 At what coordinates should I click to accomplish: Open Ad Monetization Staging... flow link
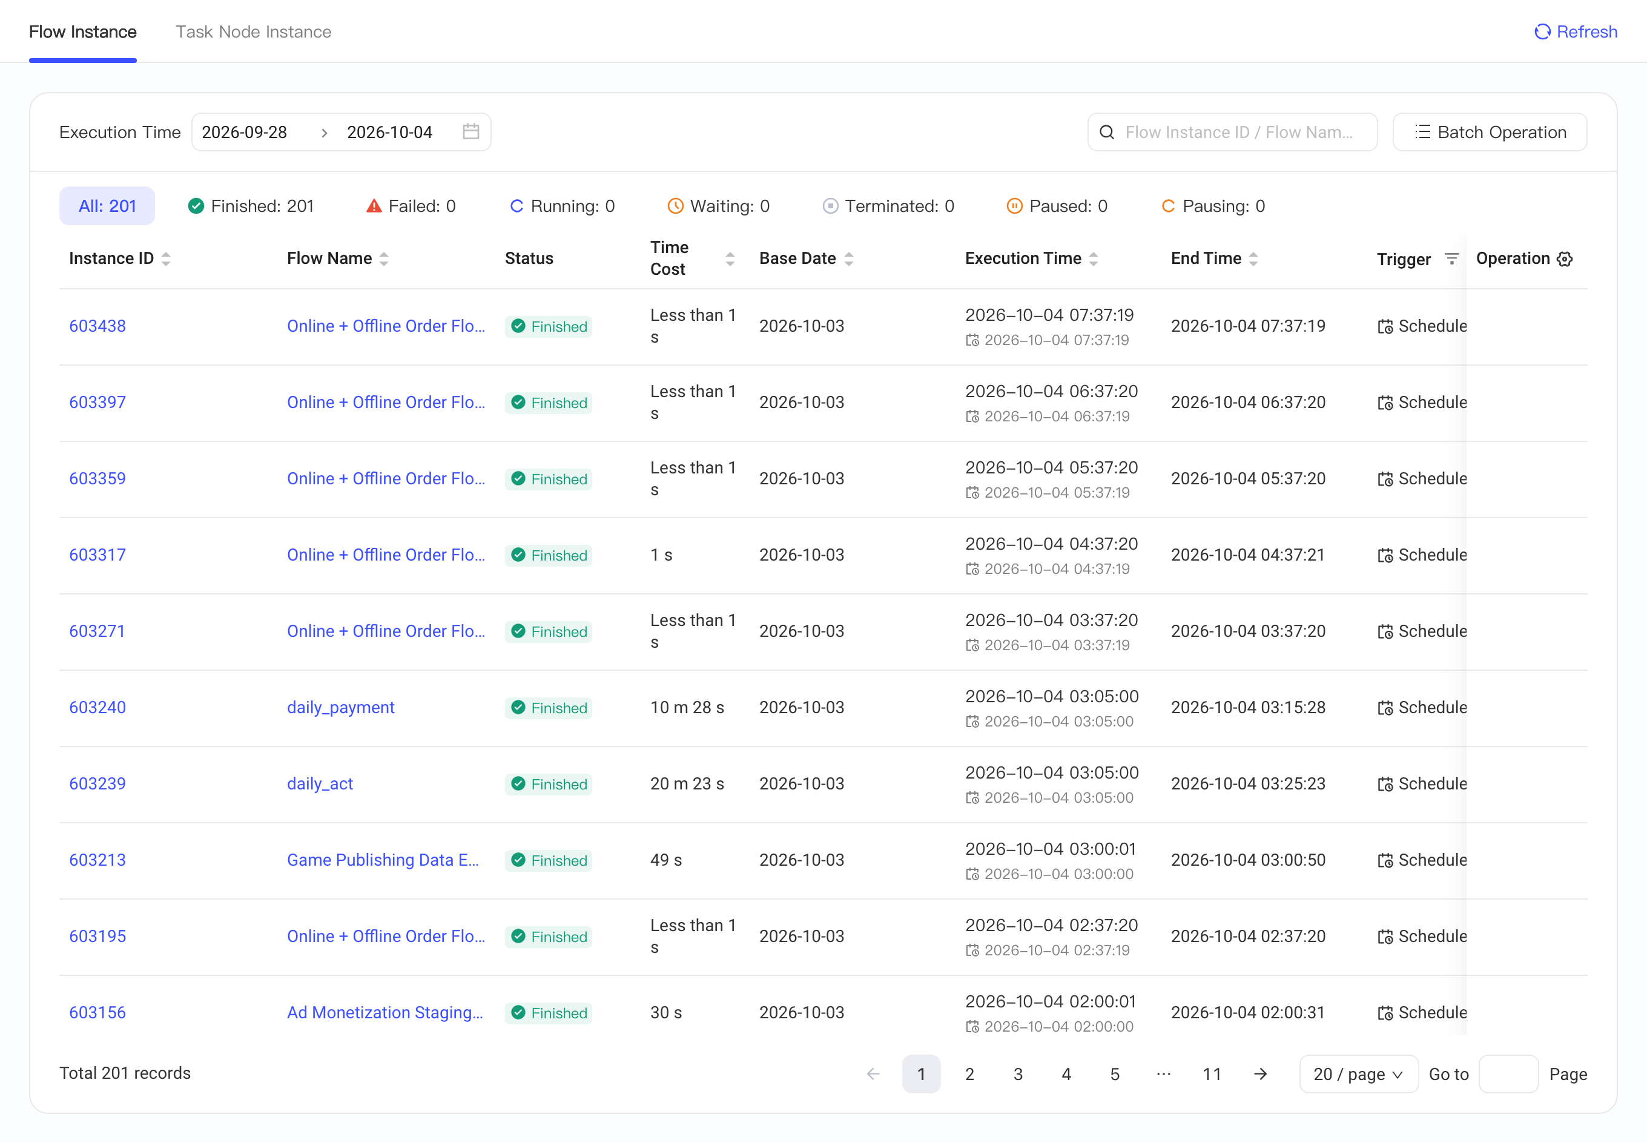[385, 1013]
